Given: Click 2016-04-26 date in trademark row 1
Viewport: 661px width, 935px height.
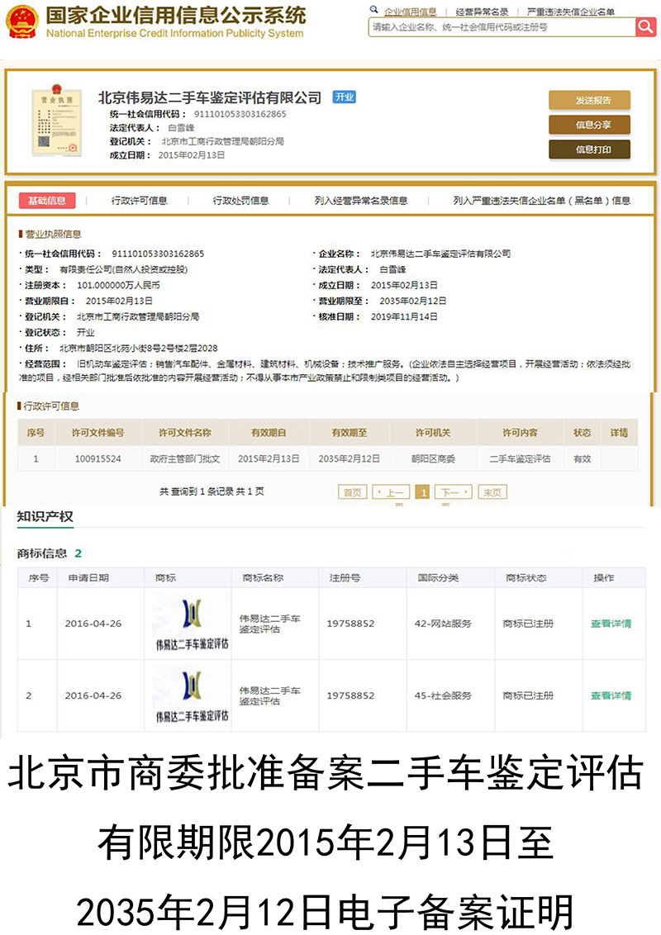Looking at the screenshot, I should click(x=93, y=624).
